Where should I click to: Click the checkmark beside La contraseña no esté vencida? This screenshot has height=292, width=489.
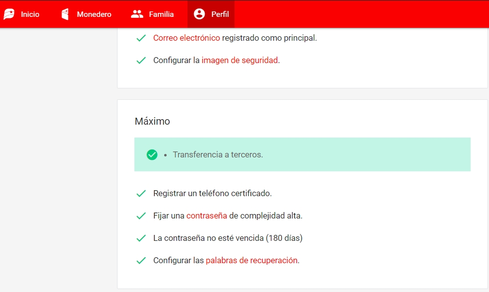click(141, 238)
